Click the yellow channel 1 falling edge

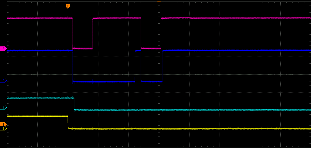pyautogui.click(x=68, y=122)
